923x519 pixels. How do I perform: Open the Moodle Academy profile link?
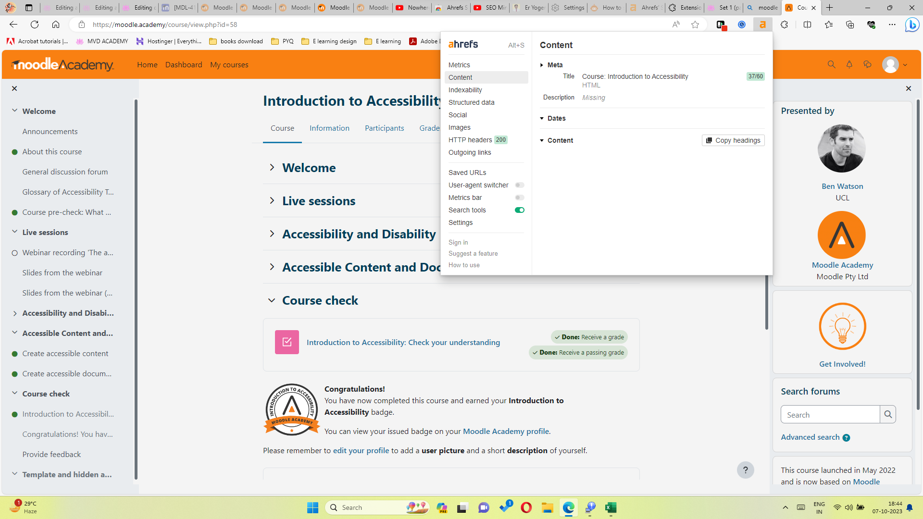[506, 431]
